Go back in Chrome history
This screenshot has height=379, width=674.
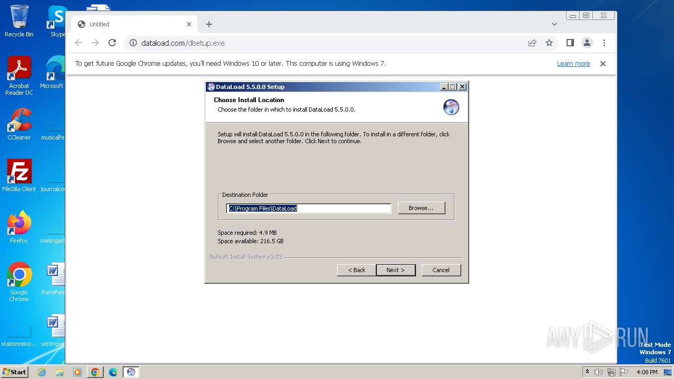pyautogui.click(x=78, y=43)
